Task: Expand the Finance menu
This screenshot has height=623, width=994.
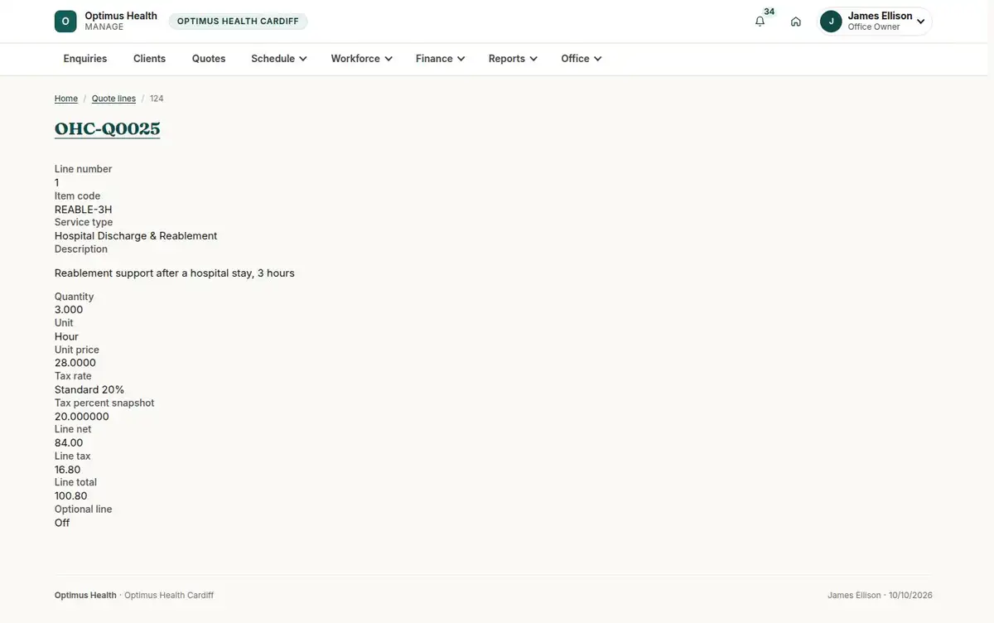Action: point(440,59)
